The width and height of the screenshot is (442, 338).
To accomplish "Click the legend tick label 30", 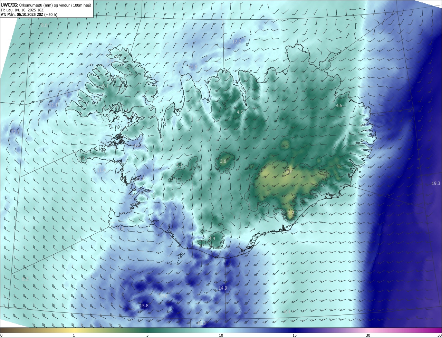I will 368,335.
